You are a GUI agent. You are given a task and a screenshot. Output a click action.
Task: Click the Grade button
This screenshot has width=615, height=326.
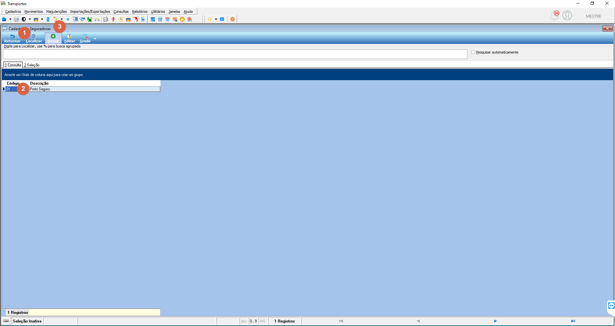tap(85, 38)
